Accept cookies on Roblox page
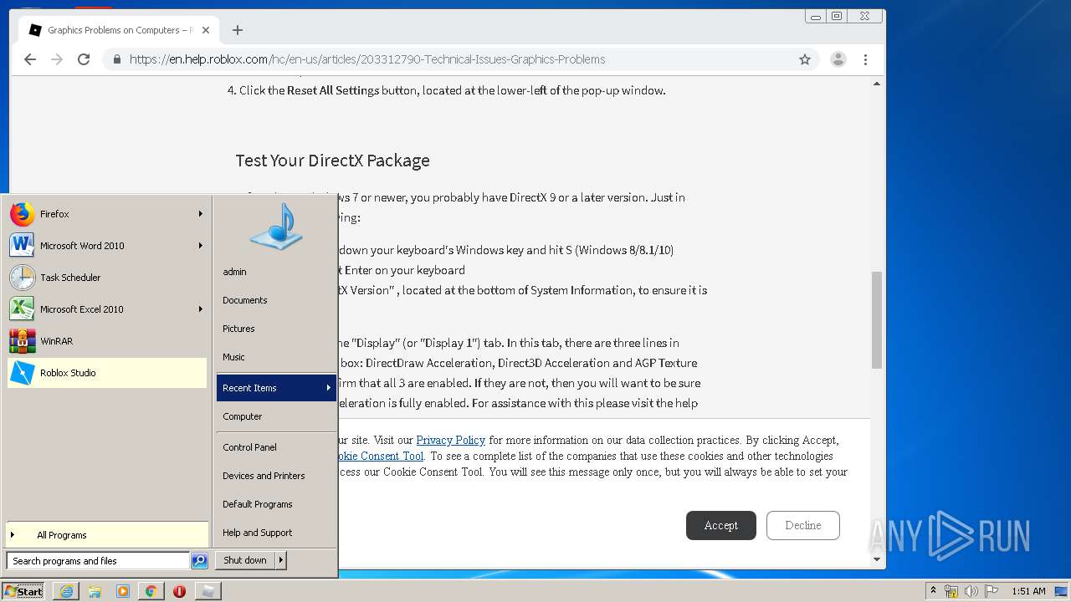The height and width of the screenshot is (602, 1071). pyautogui.click(x=721, y=525)
